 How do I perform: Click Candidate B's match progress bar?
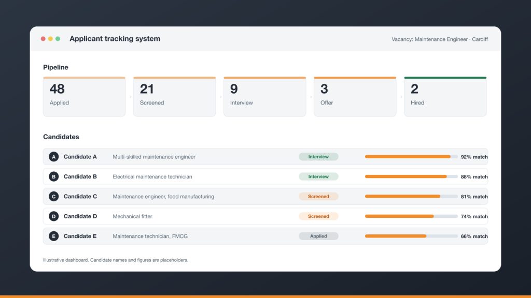click(411, 176)
